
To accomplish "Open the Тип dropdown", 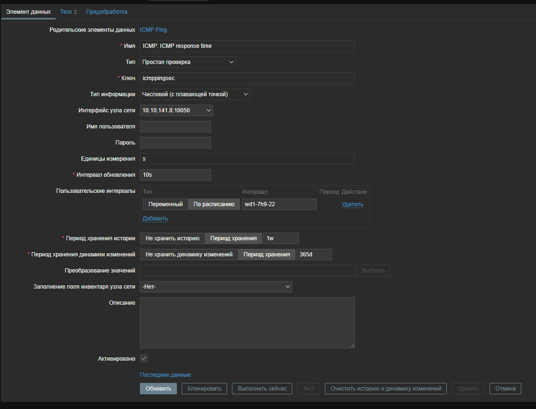I will point(187,62).
